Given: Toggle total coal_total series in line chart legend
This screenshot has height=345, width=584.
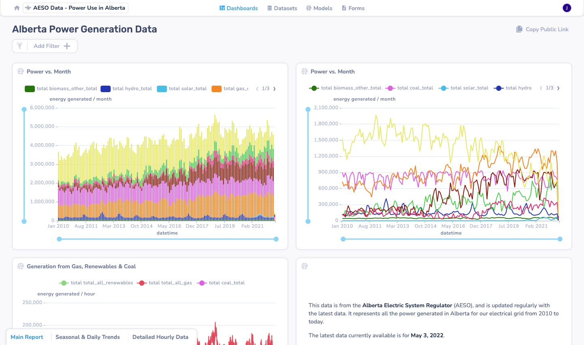Looking at the screenshot, I should 410,88.
